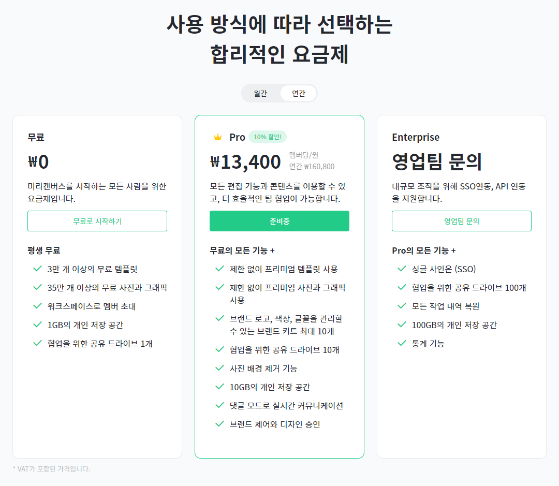Click the crown icon beside Pro
The image size is (559, 486).
coord(218,137)
